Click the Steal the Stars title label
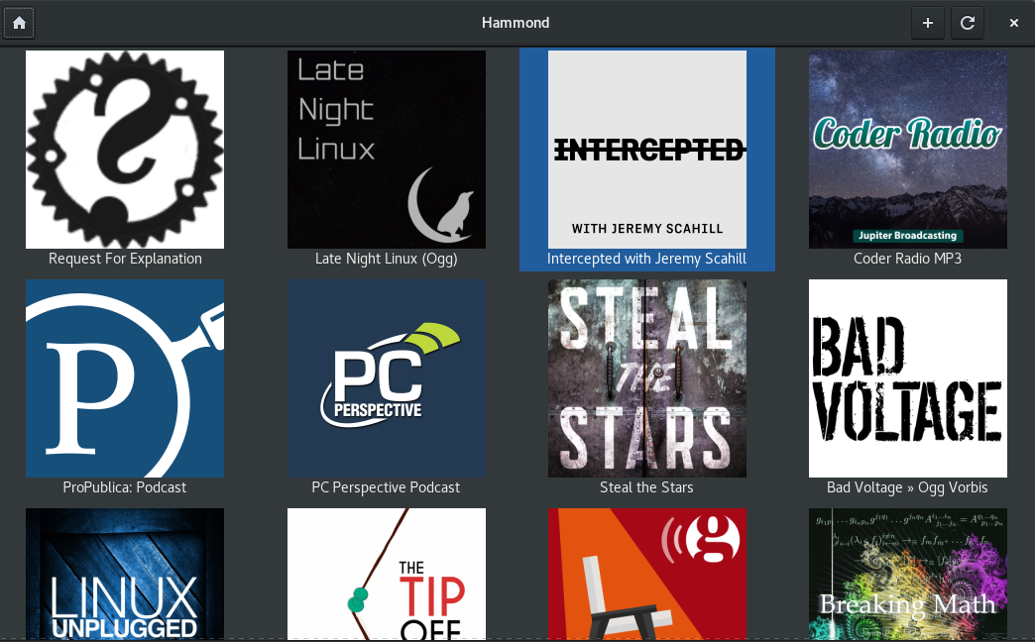The width and height of the screenshot is (1035, 642). [647, 487]
